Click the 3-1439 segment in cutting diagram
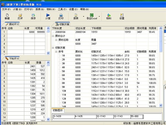 pyautogui.click(x=64, y=117)
